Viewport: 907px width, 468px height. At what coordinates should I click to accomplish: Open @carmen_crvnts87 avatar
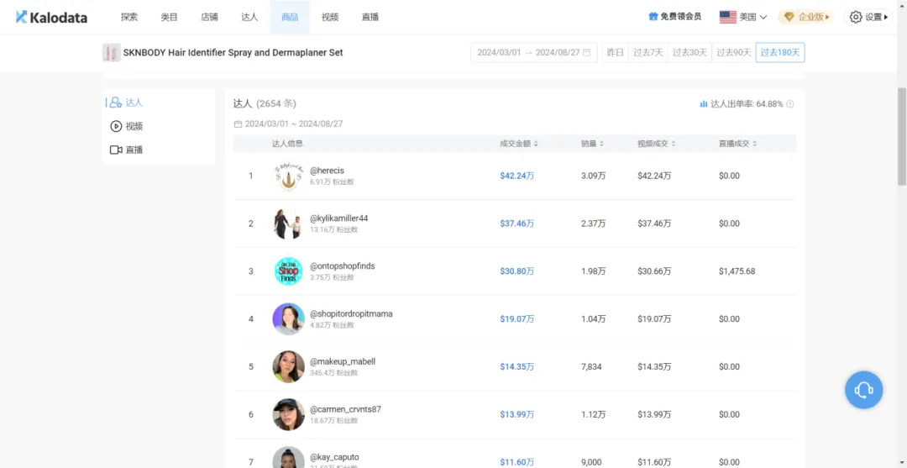tap(288, 414)
